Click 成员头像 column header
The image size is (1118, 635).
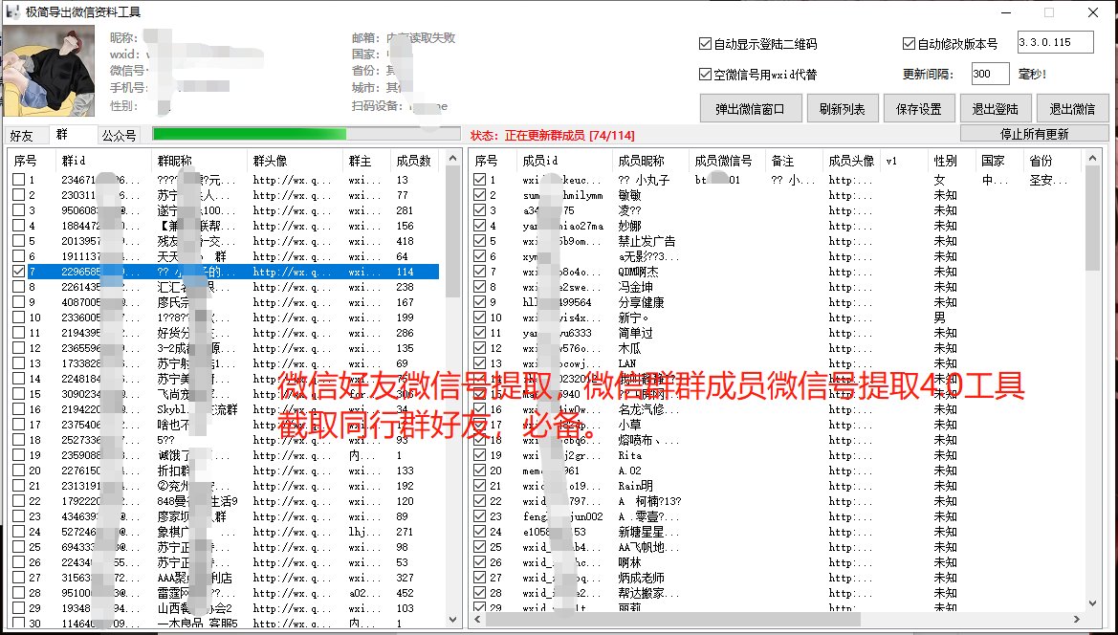[x=850, y=161]
